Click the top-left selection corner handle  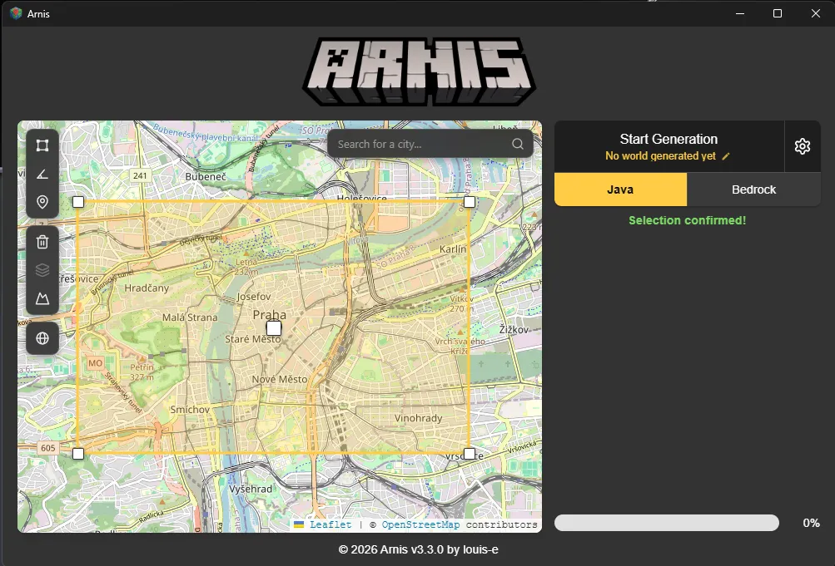click(x=78, y=202)
